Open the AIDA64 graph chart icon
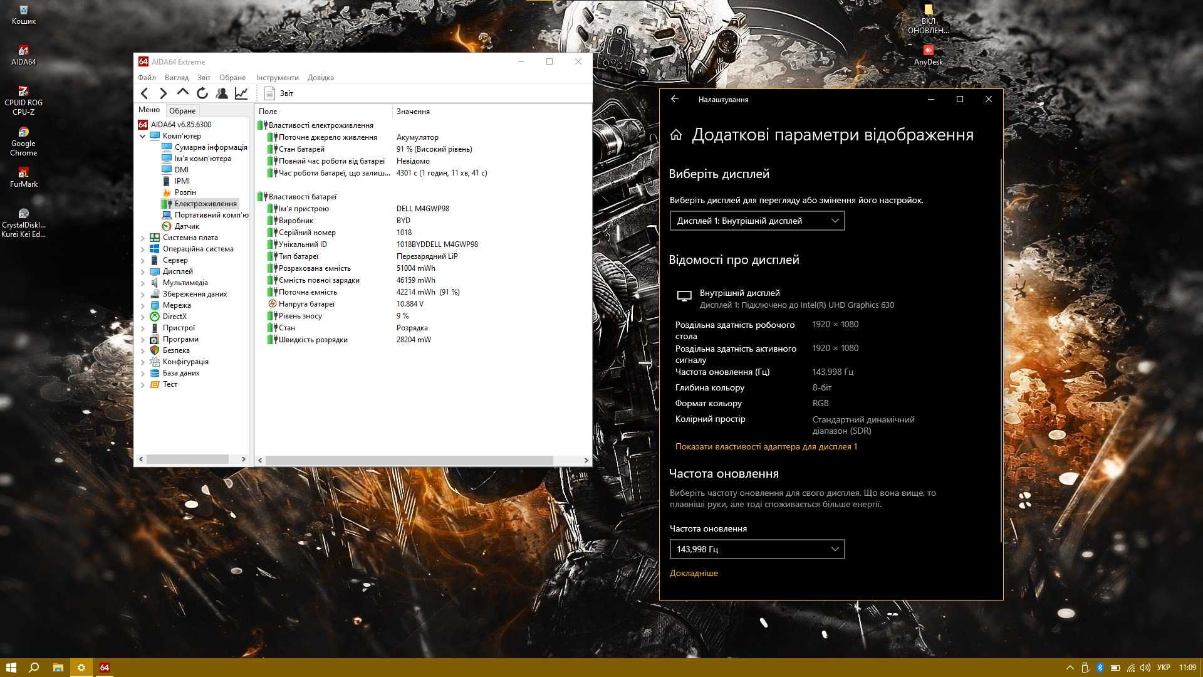 pyautogui.click(x=241, y=93)
